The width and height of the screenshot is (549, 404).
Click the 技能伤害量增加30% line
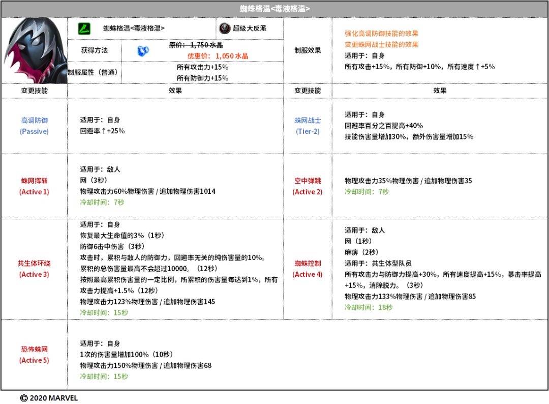coord(409,137)
